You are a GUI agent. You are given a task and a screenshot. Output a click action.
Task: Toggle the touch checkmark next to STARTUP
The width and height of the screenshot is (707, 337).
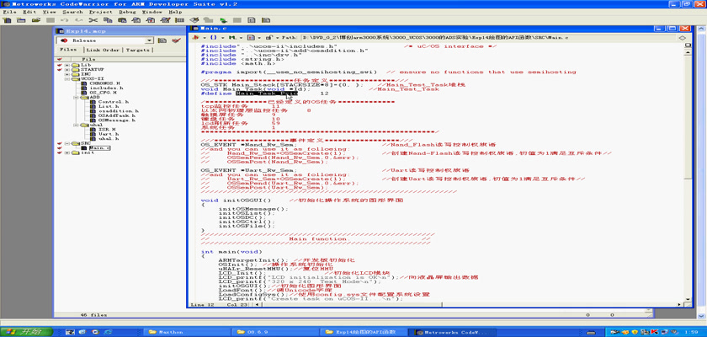pyautogui.click(x=60, y=69)
